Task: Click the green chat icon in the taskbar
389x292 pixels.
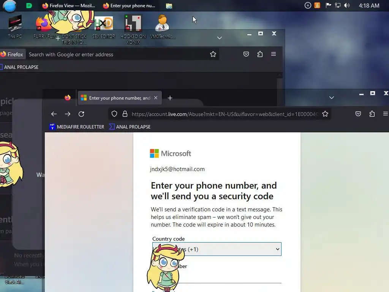Action: point(29,6)
